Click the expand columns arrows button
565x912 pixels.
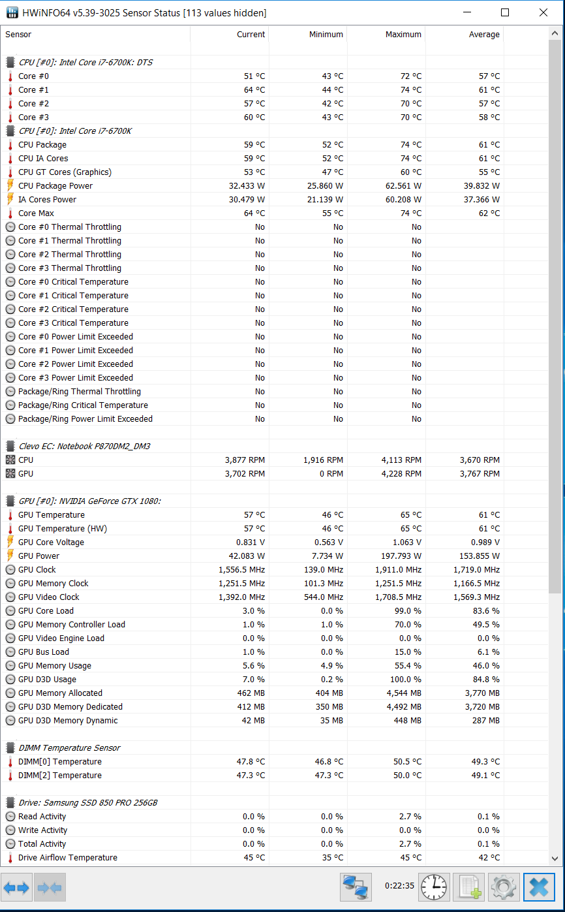point(16,887)
